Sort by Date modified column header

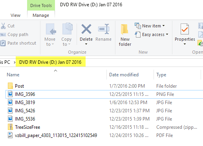124,75
